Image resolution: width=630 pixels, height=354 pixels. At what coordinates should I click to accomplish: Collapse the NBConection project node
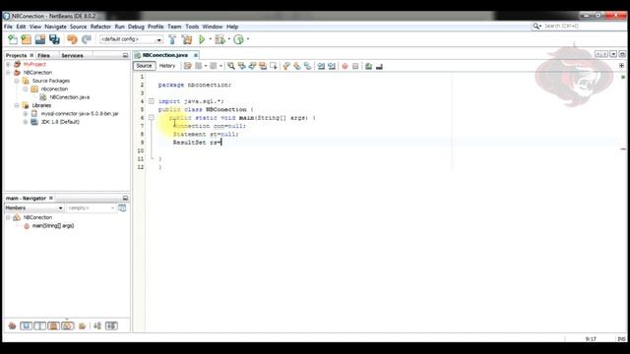pos(8,73)
